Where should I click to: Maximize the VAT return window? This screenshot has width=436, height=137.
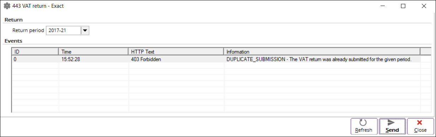pos(403,6)
